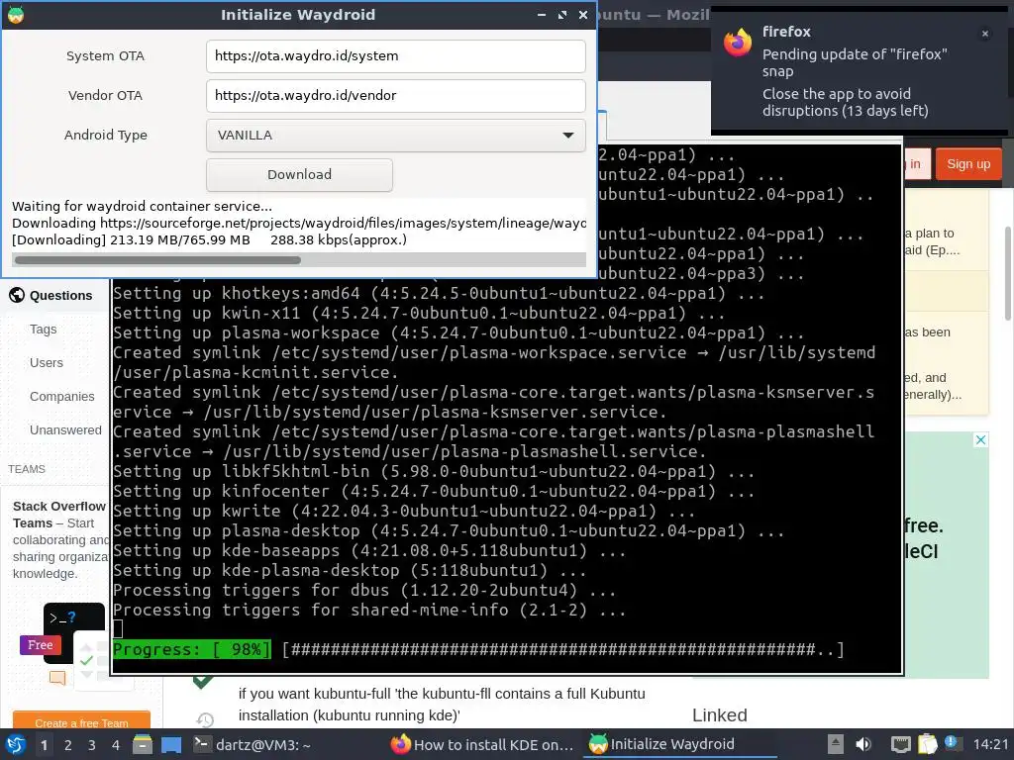Focus dartz@VM3 terminal taskbar entry
Viewport: 1014px width, 760px height.
point(253,744)
